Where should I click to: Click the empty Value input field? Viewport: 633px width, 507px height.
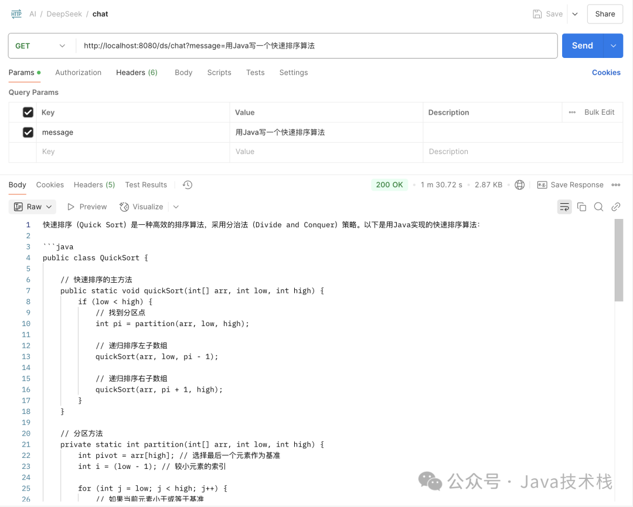326,152
